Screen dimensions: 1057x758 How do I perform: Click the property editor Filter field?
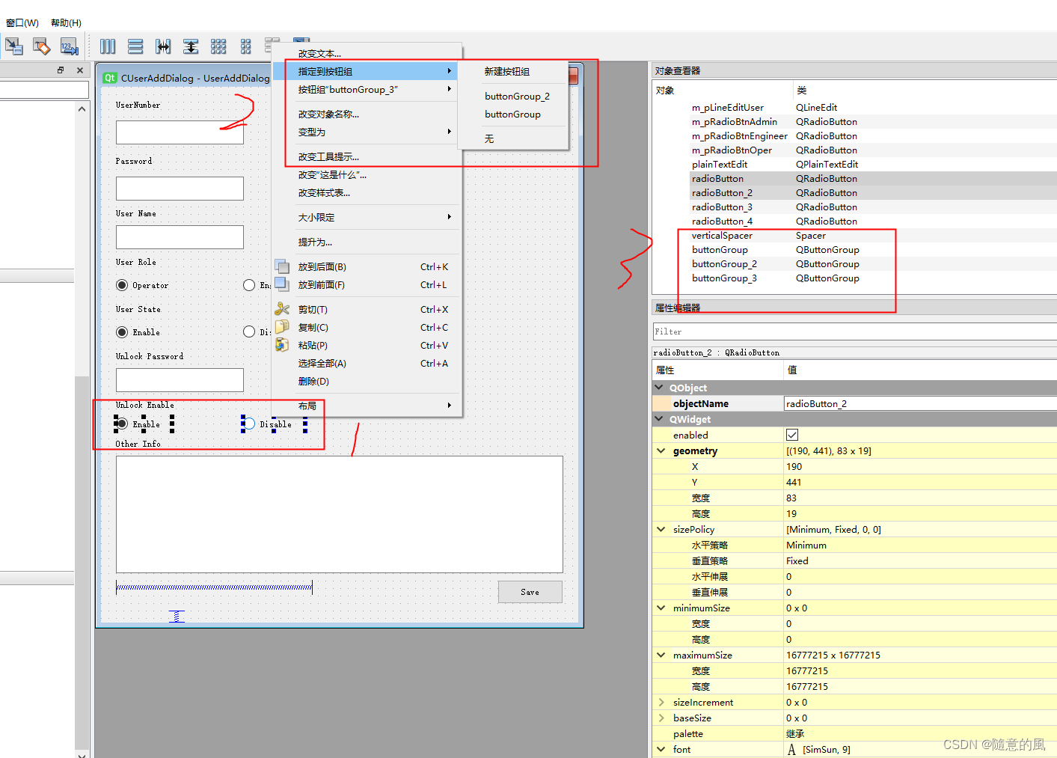(x=854, y=331)
